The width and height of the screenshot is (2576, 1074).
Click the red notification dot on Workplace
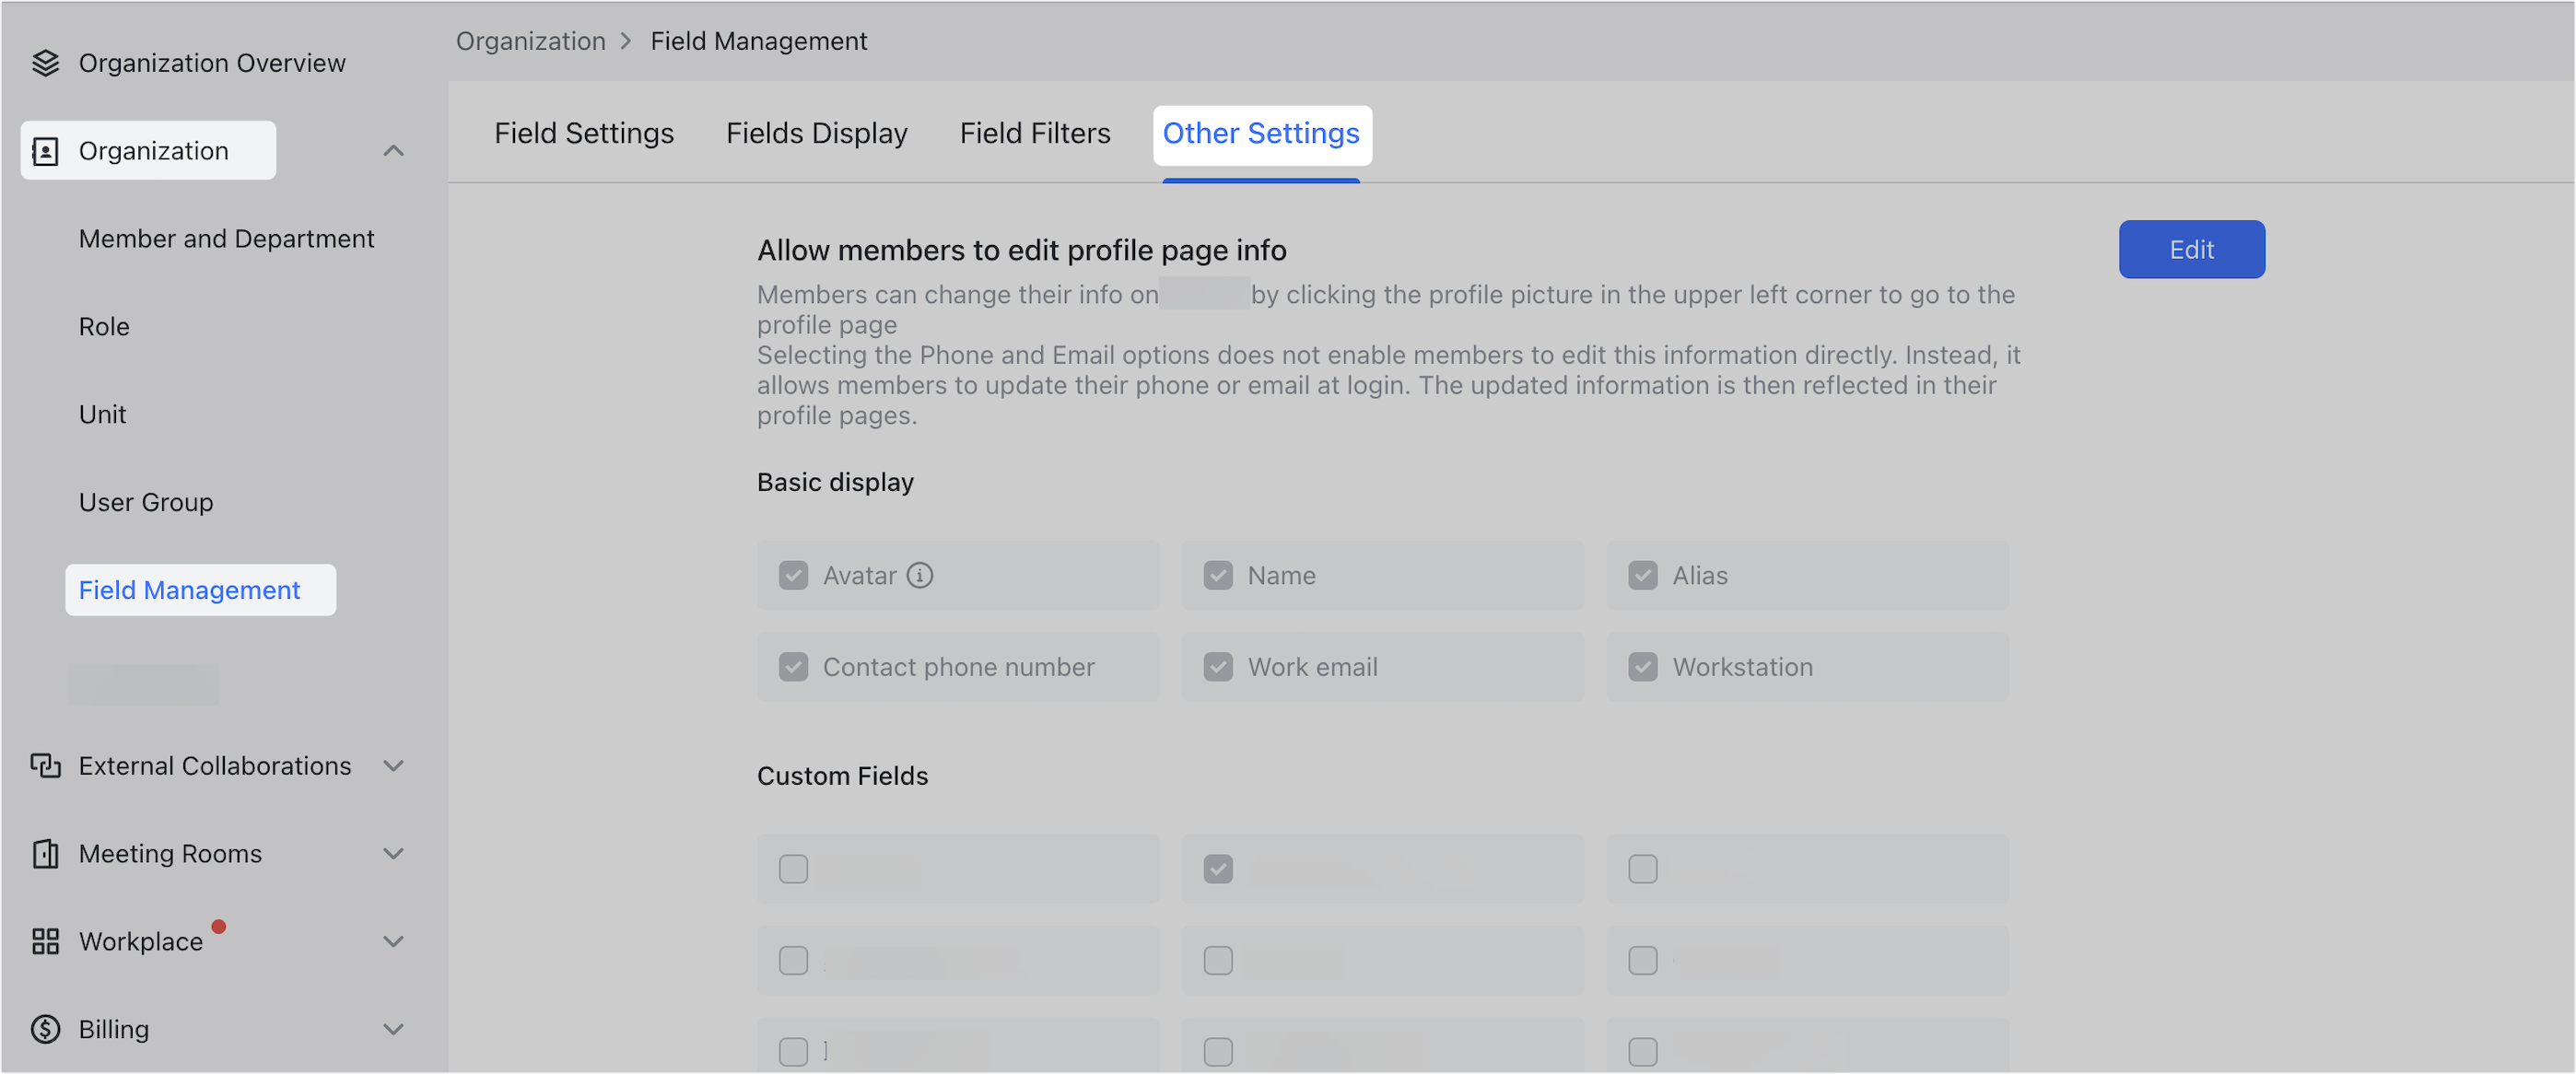(221, 925)
